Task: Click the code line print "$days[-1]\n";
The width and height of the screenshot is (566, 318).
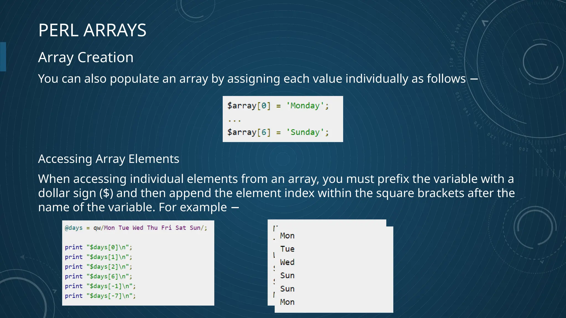Action: (x=100, y=286)
